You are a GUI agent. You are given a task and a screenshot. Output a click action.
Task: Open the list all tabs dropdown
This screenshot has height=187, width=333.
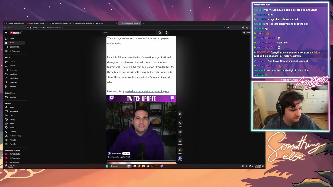(x=245, y=23)
